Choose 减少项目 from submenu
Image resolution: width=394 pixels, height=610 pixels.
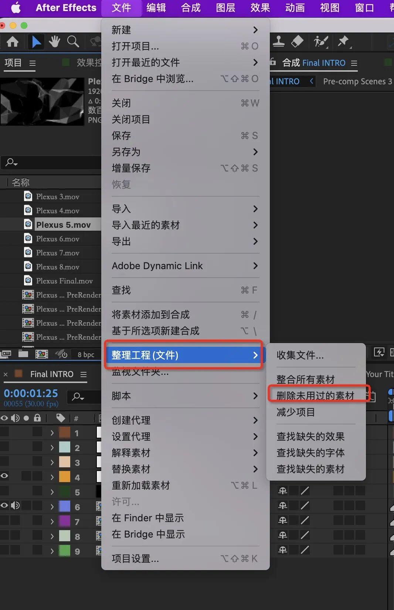coord(316,412)
